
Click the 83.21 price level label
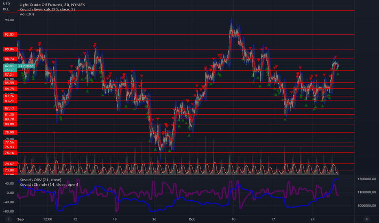click(10, 101)
